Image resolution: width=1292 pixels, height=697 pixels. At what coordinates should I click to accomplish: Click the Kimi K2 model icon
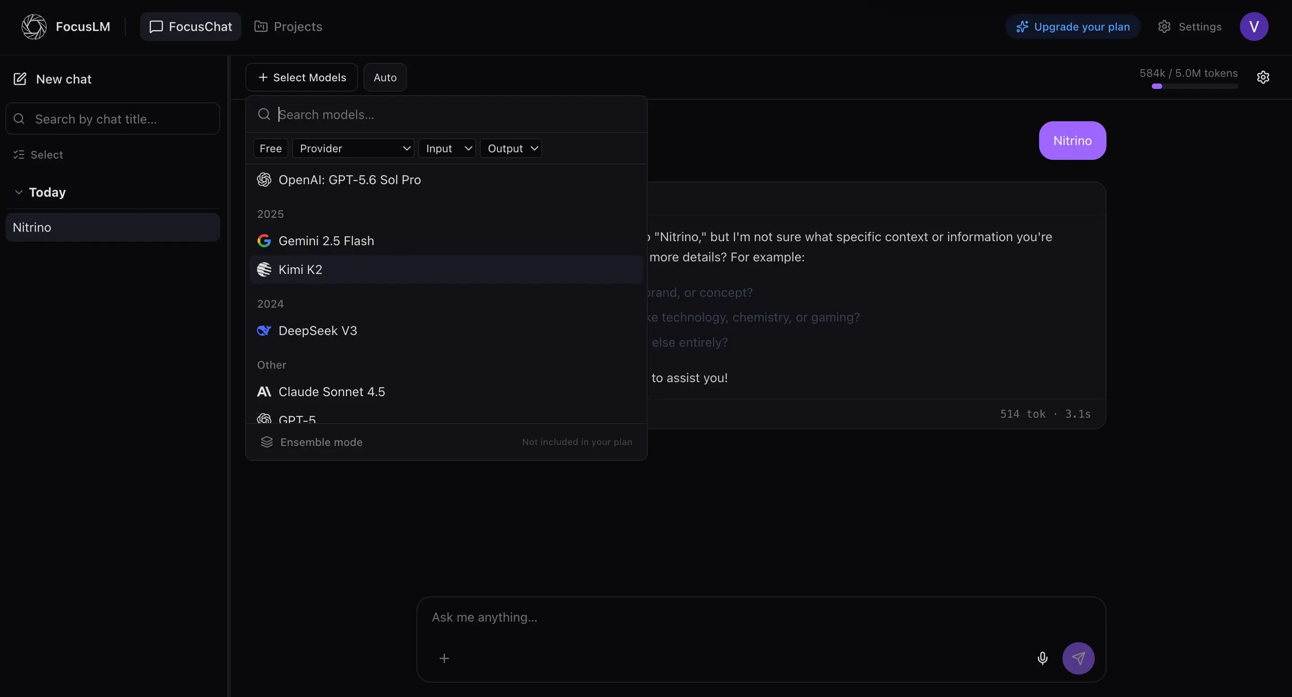point(264,269)
